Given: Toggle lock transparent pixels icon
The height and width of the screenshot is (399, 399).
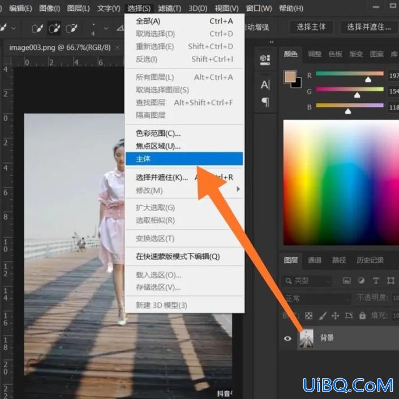Looking at the screenshot, I should click(x=308, y=316).
